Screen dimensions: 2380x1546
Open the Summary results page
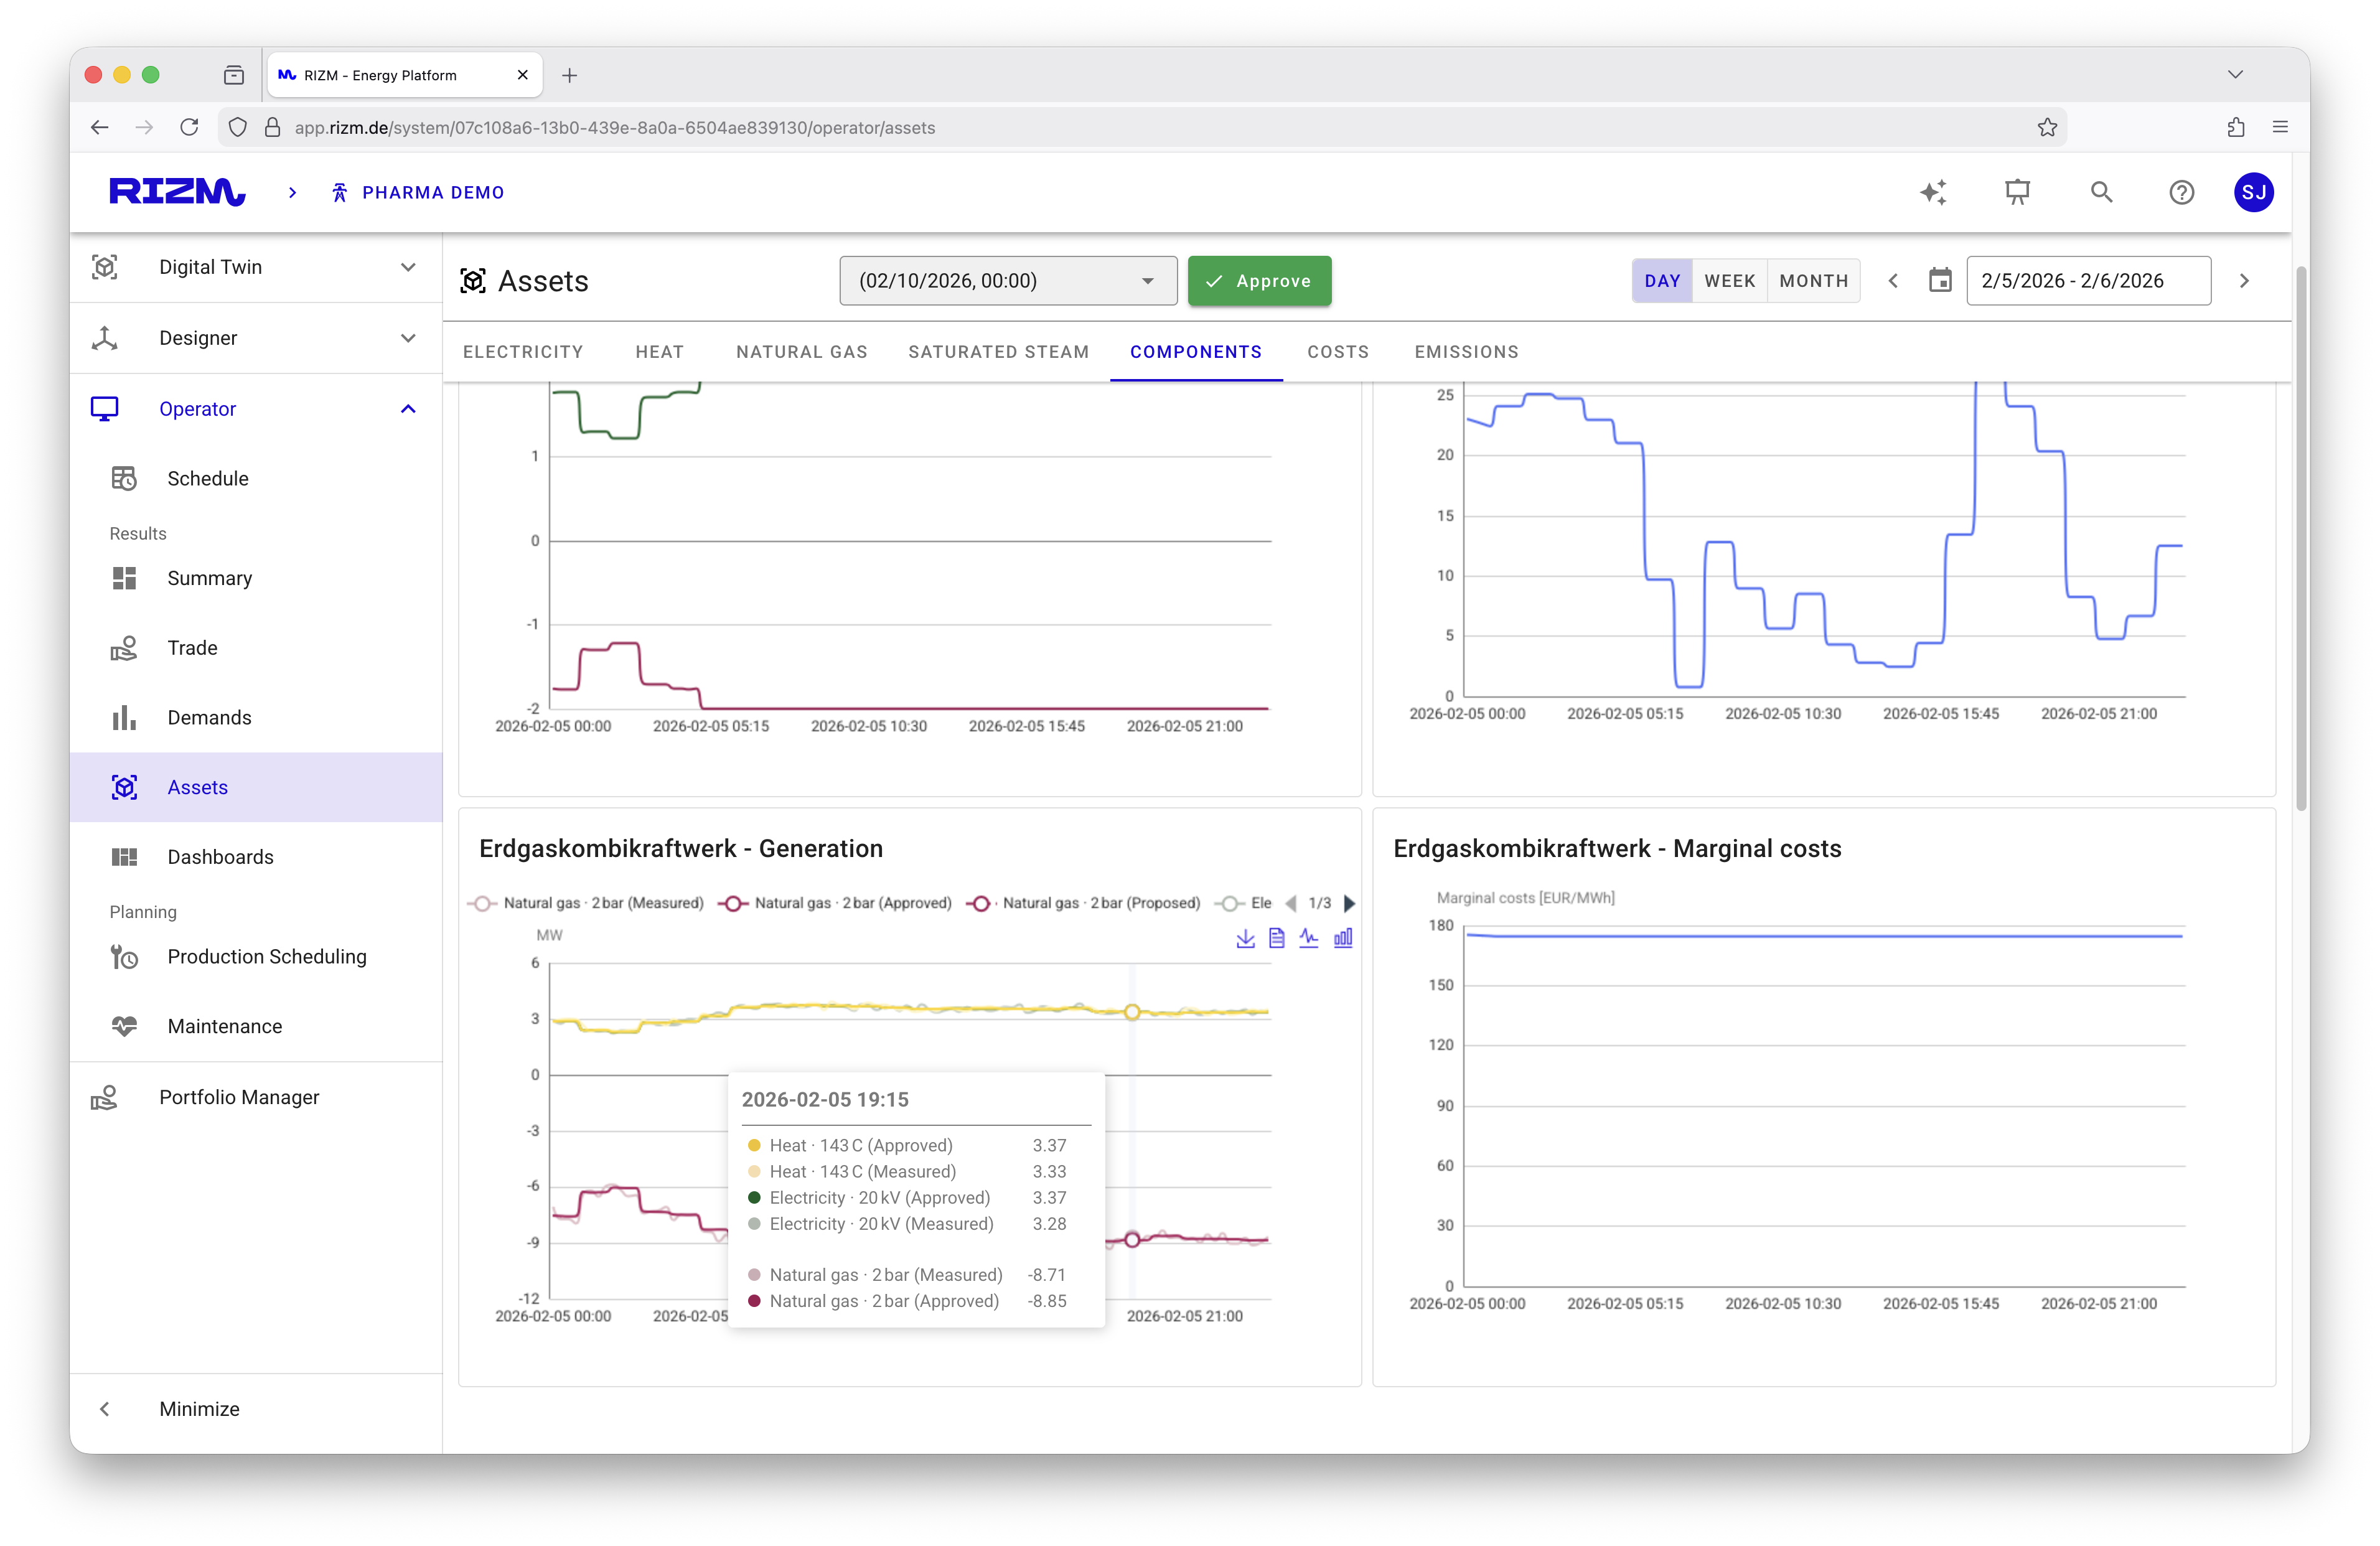(256, 579)
